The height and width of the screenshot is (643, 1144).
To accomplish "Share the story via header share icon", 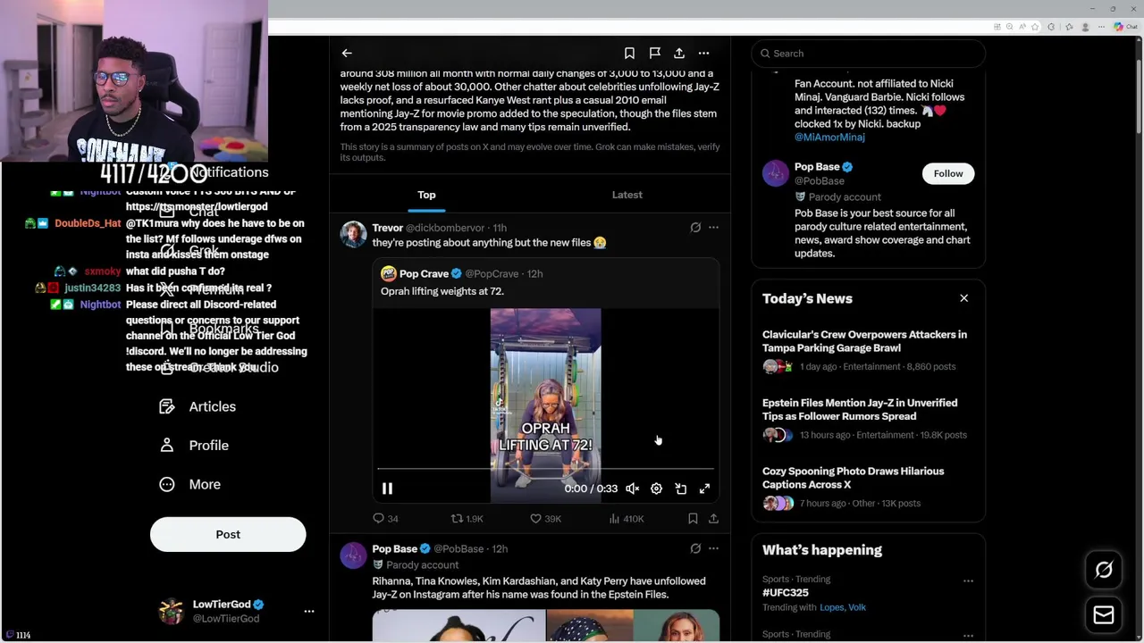I will [x=679, y=54].
